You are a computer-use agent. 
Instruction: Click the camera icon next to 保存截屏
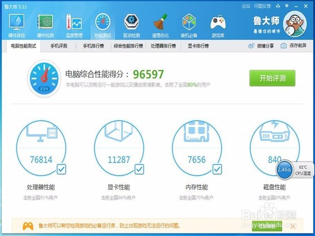283,46
